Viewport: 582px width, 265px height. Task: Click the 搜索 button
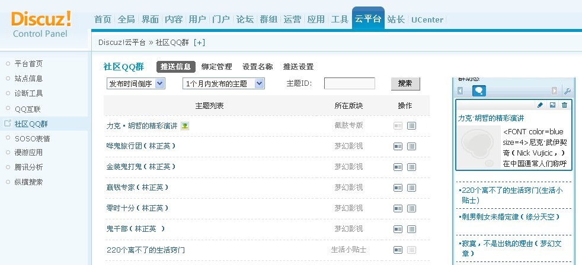point(405,84)
